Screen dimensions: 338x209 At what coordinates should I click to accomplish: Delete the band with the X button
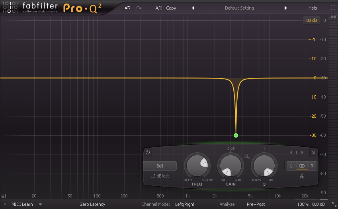tap(314, 153)
